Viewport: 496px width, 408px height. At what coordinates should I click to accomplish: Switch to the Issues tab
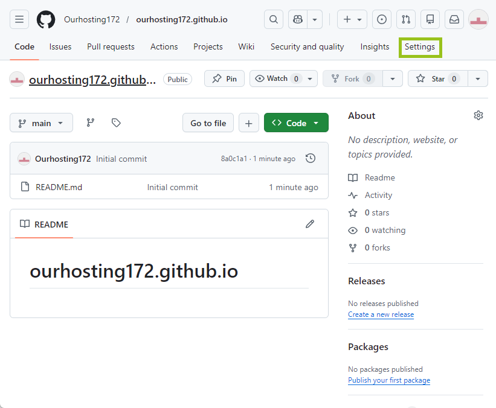tap(60, 46)
